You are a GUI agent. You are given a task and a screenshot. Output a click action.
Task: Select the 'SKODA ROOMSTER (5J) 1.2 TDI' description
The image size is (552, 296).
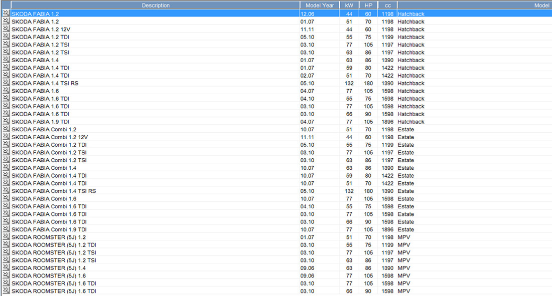[x=54, y=245]
